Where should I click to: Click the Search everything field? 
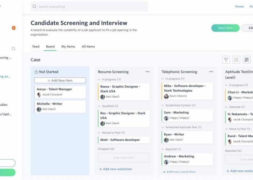click(89, 7)
